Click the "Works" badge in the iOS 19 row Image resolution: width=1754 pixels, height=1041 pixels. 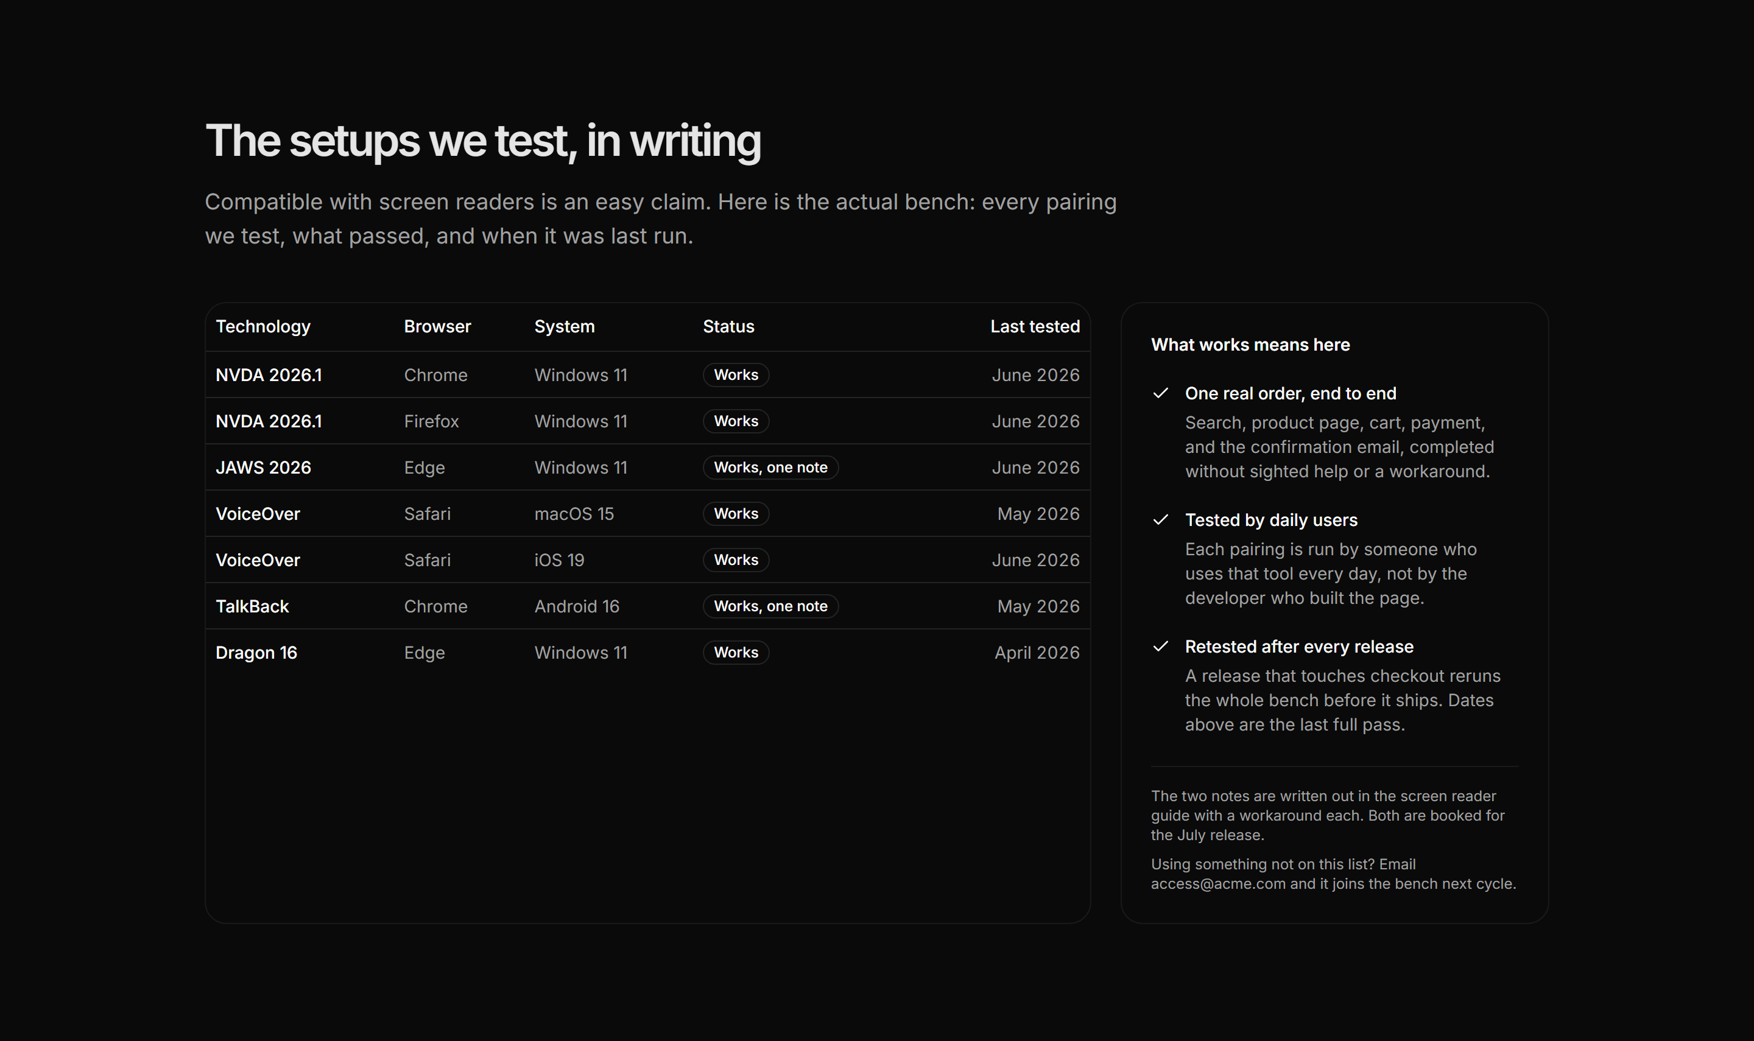coord(736,561)
